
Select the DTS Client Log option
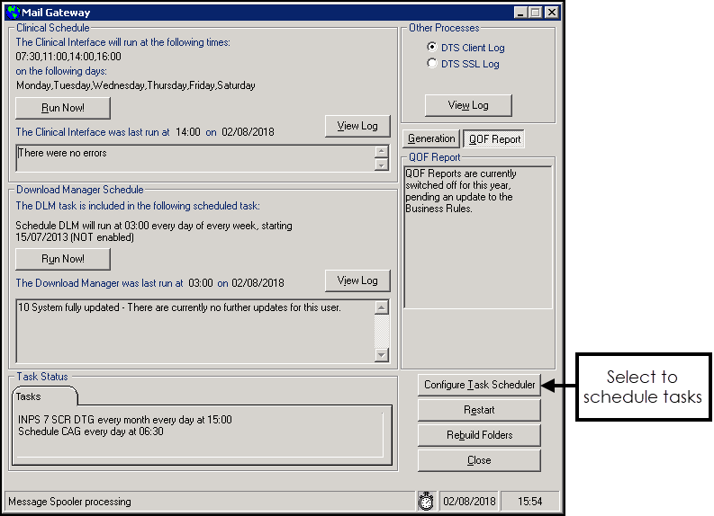432,47
